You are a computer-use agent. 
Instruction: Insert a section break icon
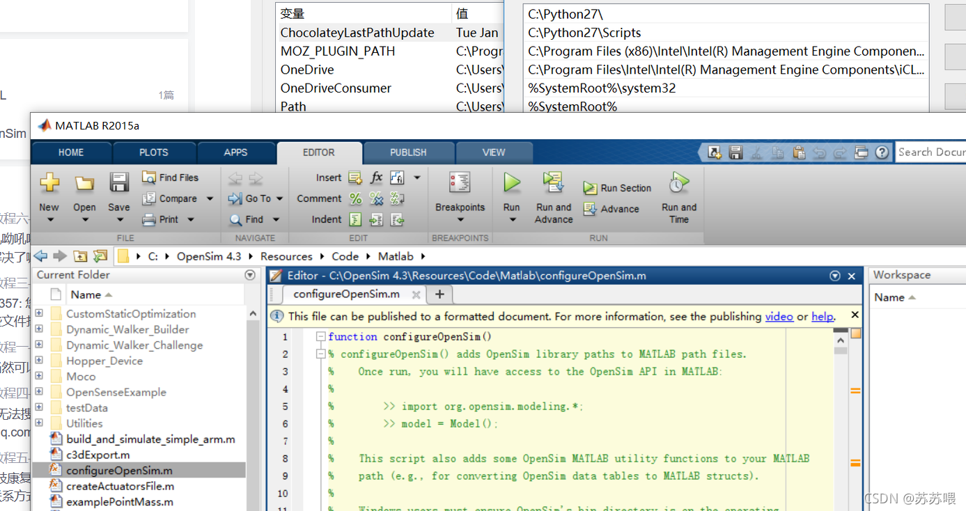tap(355, 178)
